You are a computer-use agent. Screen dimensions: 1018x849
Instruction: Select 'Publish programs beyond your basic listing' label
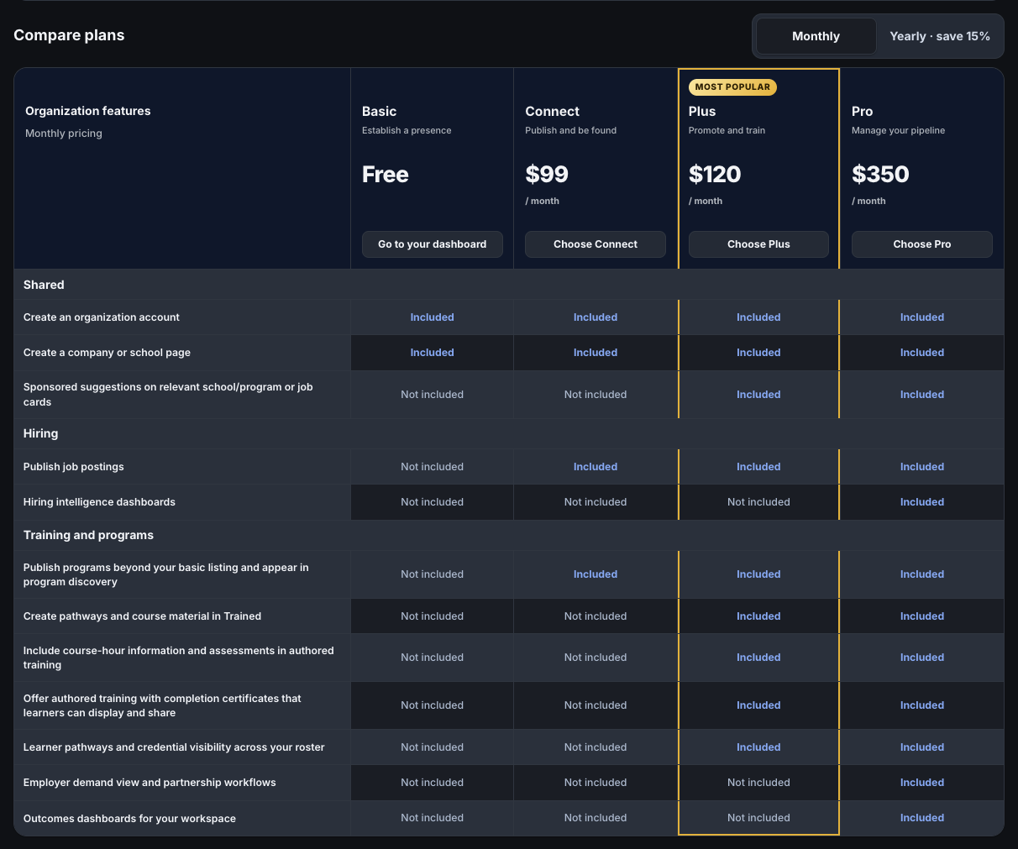(166, 574)
